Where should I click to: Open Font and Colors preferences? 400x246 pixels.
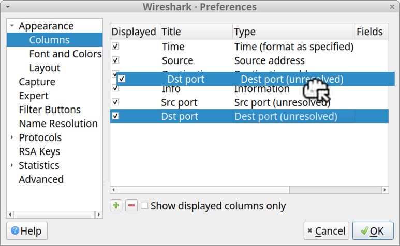65,54
